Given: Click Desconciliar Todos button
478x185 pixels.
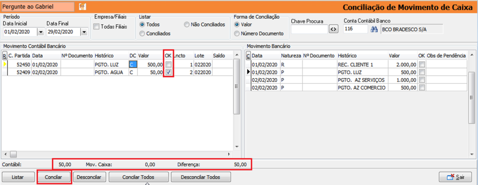Looking at the screenshot, I should (x=201, y=177).
